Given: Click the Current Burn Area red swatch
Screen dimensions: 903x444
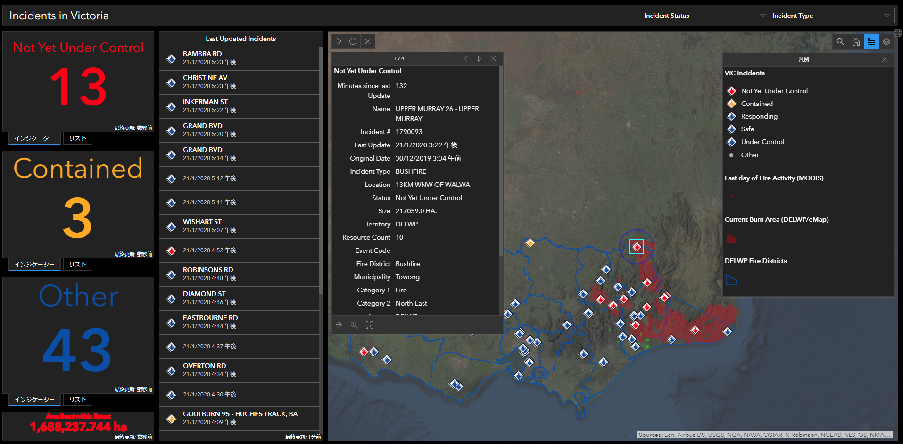Looking at the screenshot, I should (731, 239).
